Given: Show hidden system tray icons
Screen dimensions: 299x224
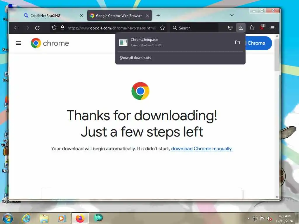Looking at the screenshot, I should (248, 218).
